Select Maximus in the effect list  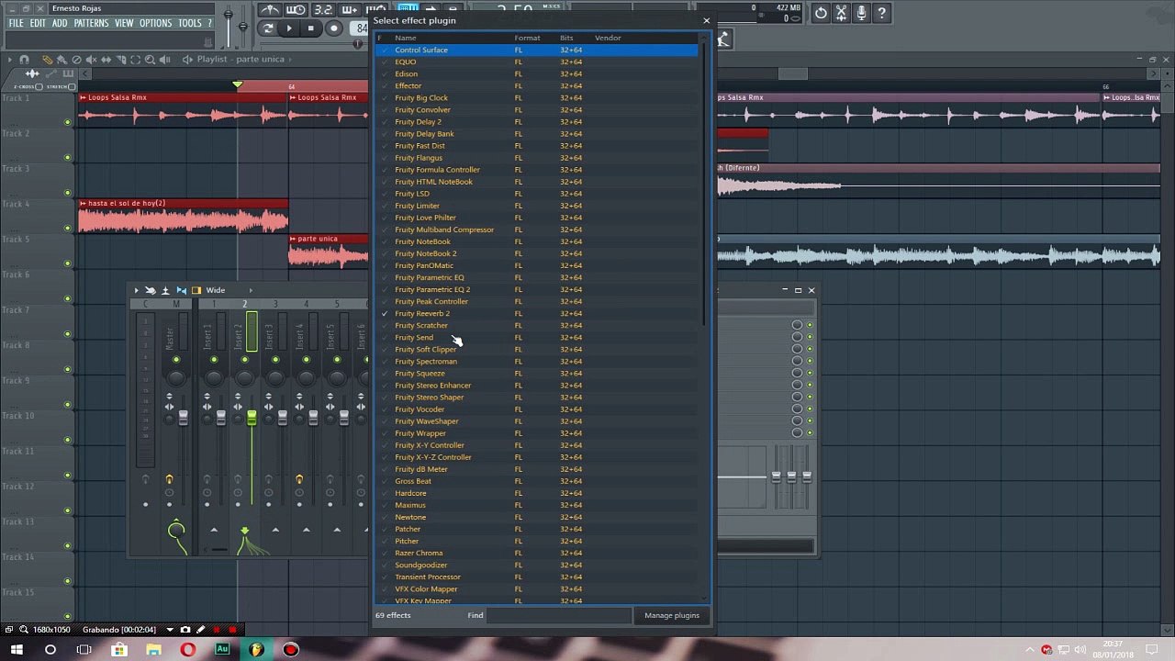(x=537, y=505)
